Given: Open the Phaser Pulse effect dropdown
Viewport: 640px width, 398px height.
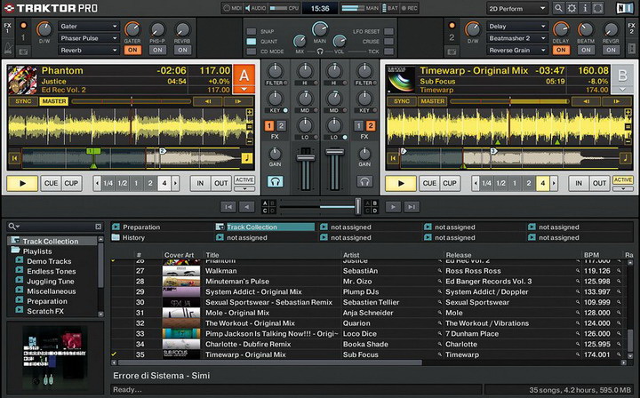Looking at the screenshot, I should coord(87,38).
